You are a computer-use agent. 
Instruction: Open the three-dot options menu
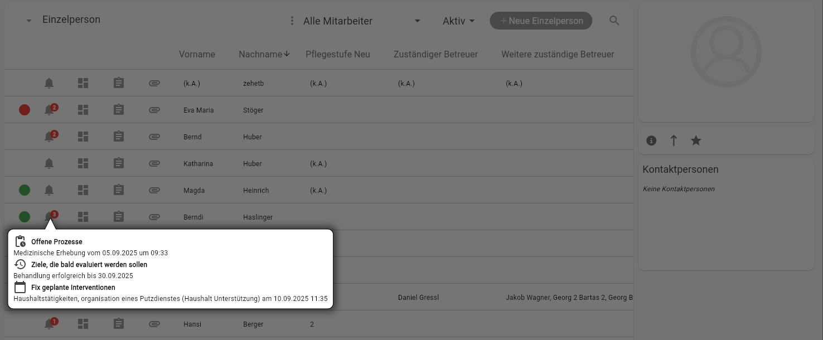tap(292, 20)
